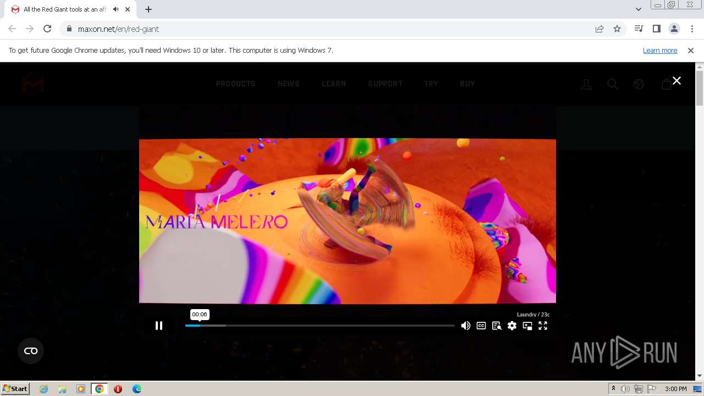Click the video frame showing Maria Melero
This screenshot has width=704, height=396.
(x=348, y=221)
